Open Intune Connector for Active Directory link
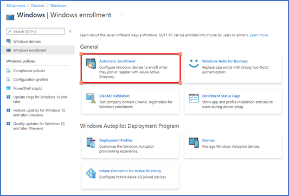The image size is (289, 196). tap(130, 171)
